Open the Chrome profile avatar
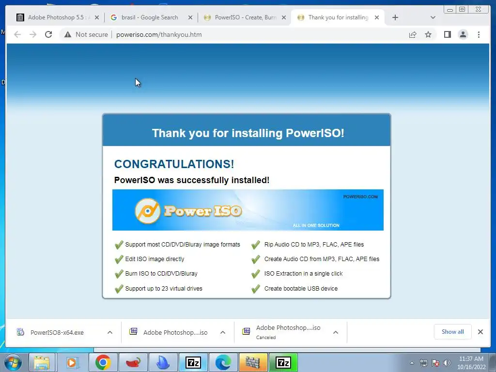The width and height of the screenshot is (496, 372). [x=463, y=34]
